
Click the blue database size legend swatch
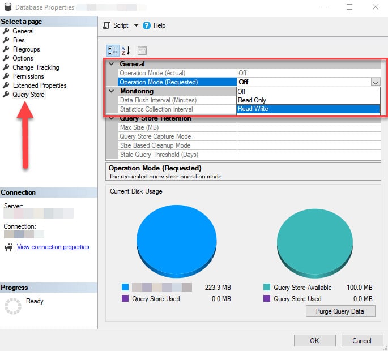pos(125,287)
